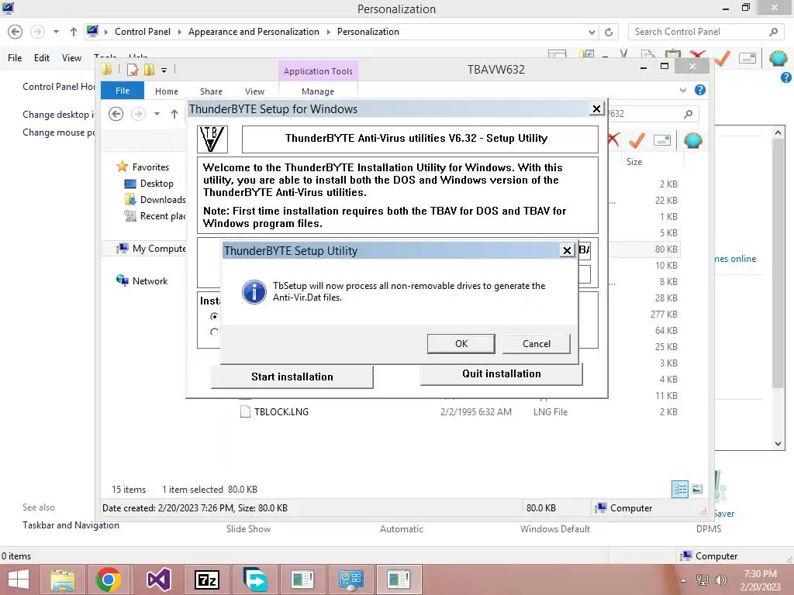Image resolution: width=794 pixels, height=595 pixels.
Task: Expand the Control Panel address bar dropdown
Action: pyautogui.click(x=592, y=32)
